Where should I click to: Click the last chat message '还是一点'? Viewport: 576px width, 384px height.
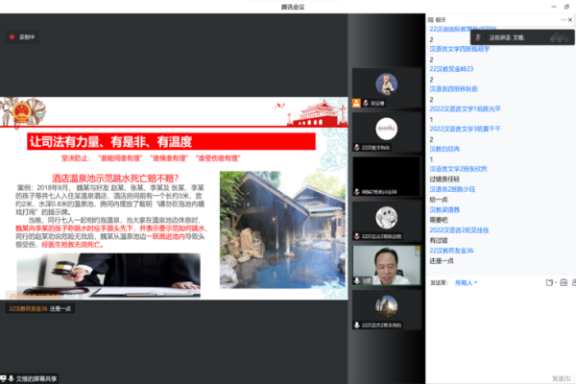442,261
